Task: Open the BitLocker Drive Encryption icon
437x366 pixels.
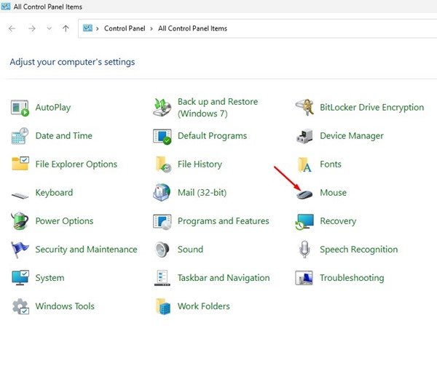Action: pyautogui.click(x=304, y=108)
